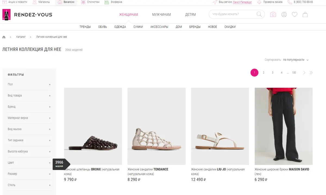This screenshot has height=195, width=326.
Task: Click the Каталог breadcrumb link
Action: point(21,37)
